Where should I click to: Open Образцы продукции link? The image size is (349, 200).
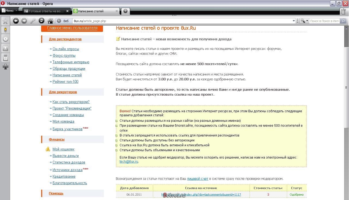click(69, 69)
